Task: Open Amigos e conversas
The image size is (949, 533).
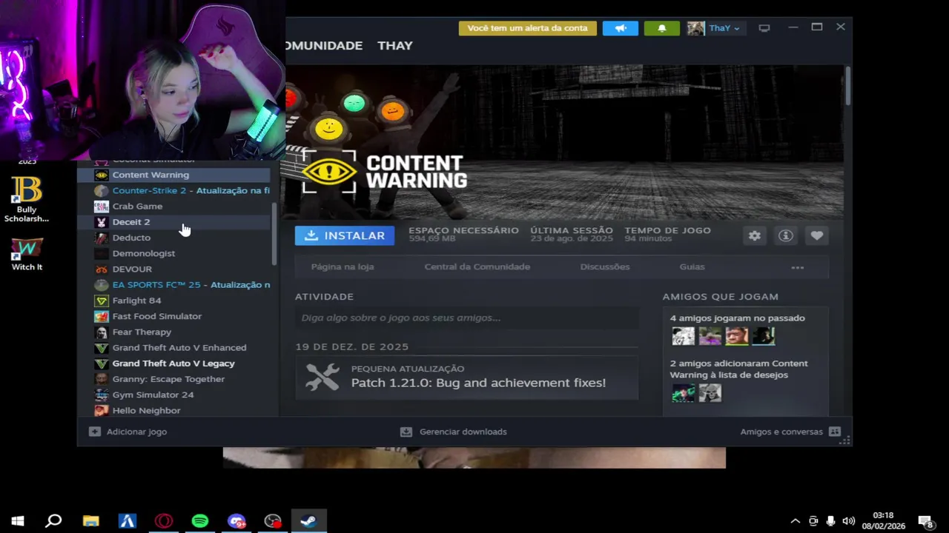Action: pyautogui.click(x=790, y=432)
